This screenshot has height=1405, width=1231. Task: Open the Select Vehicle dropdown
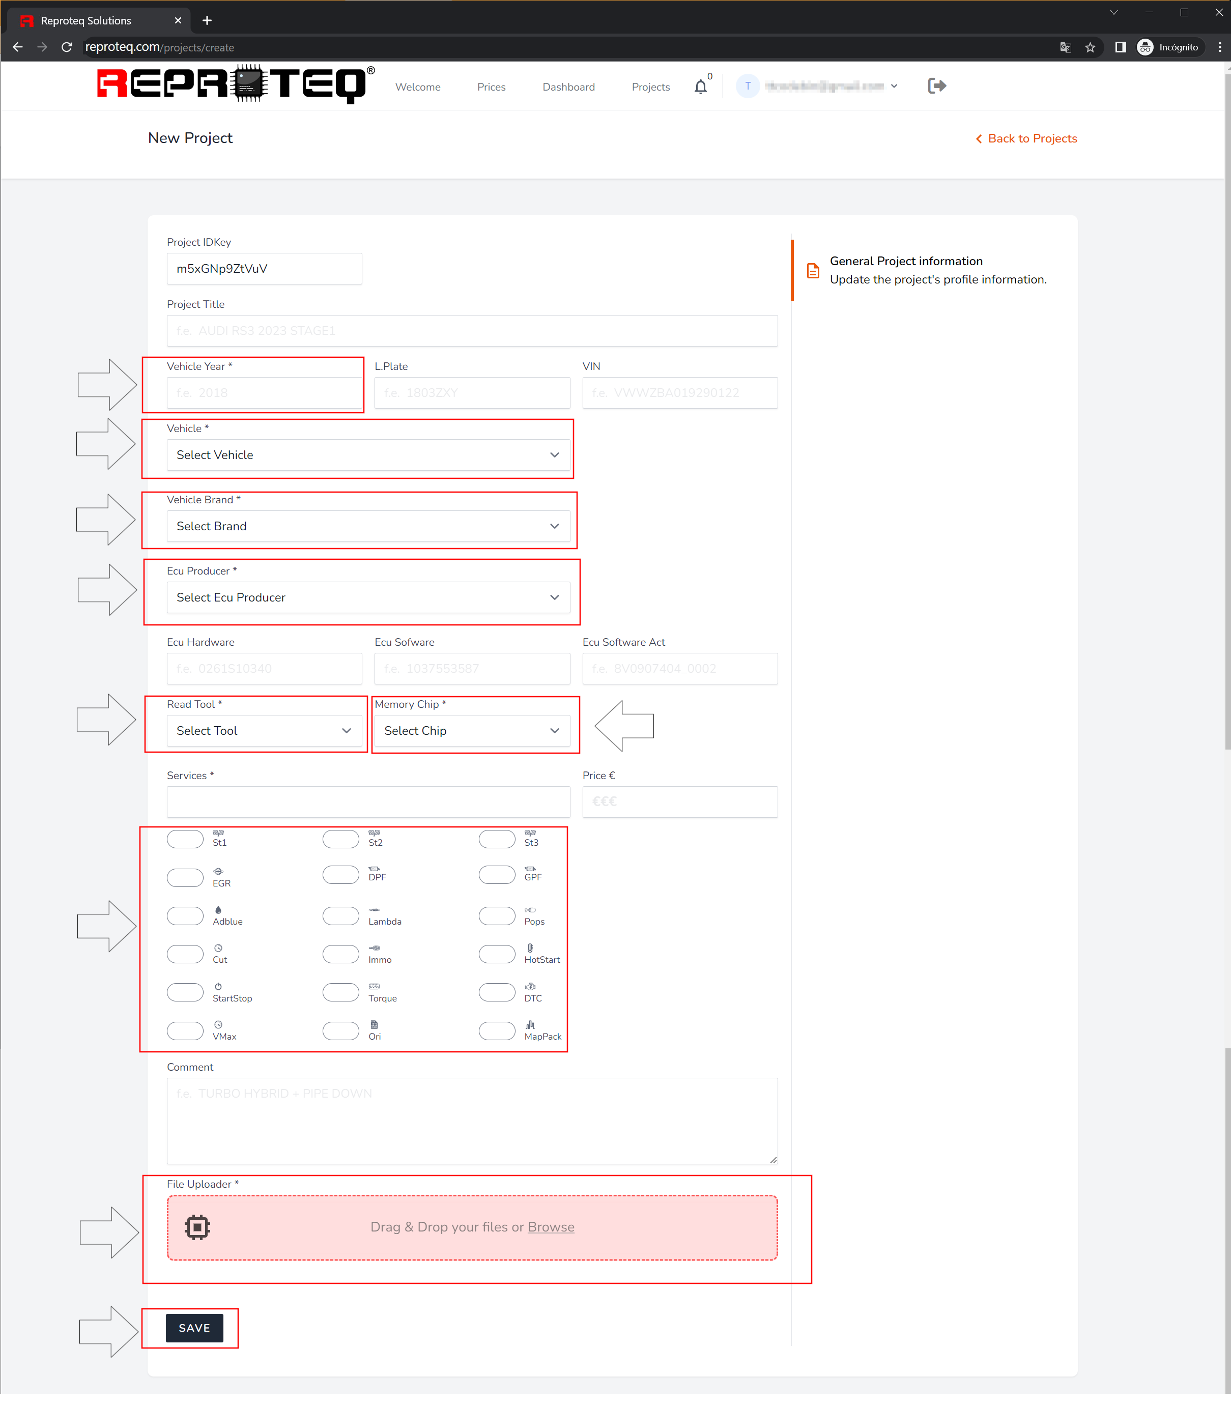pos(368,455)
